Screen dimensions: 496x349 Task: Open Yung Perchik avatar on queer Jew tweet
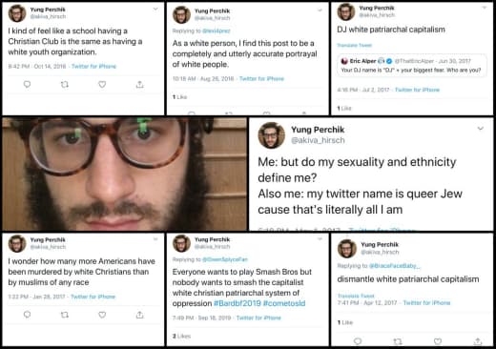coord(271,135)
